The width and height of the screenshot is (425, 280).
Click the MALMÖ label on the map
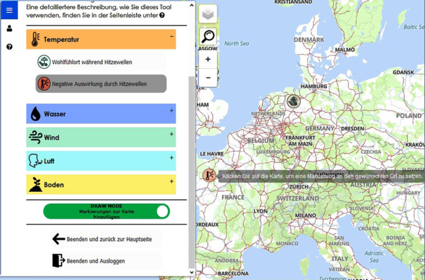click(345, 50)
